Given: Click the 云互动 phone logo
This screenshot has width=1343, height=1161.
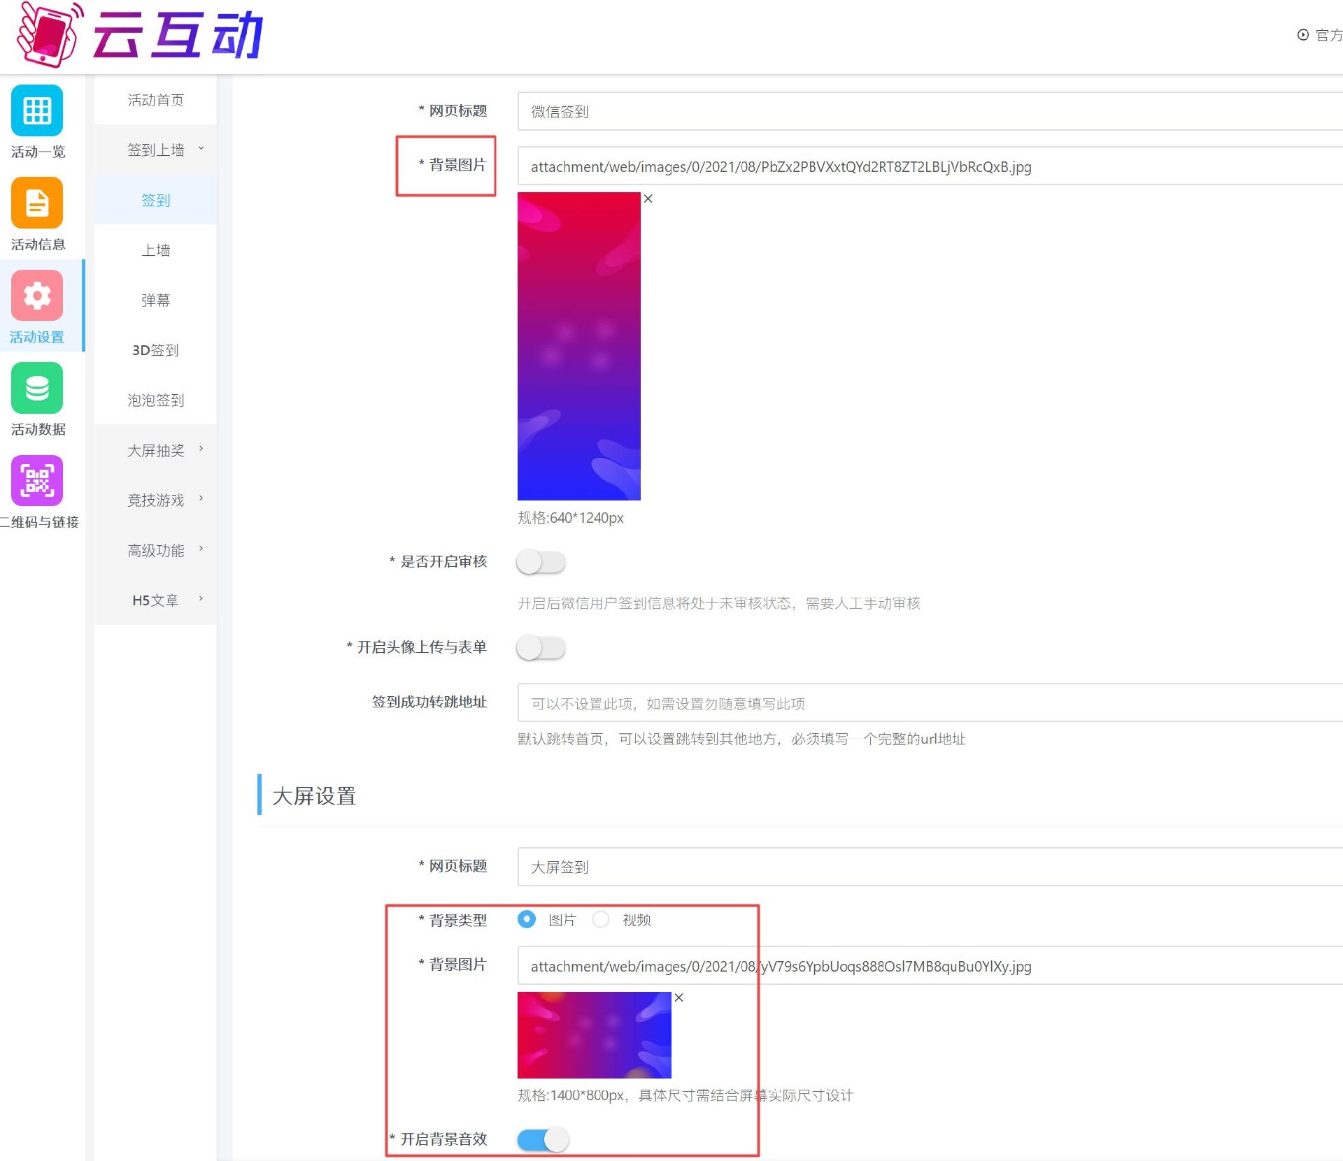Looking at the screenshot, I should [x=49, y=35].
